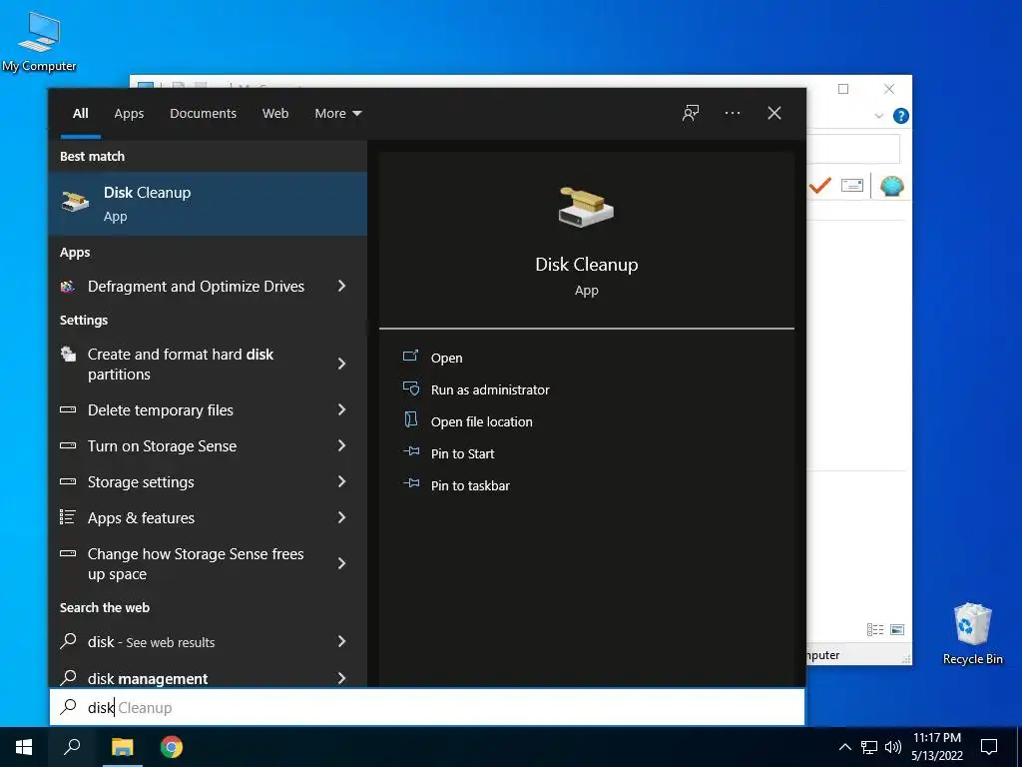
Task: Click the Open action icon
Action: (x=410, y=357)
